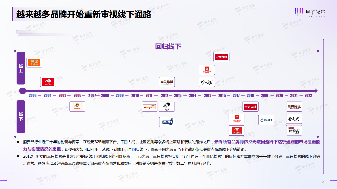
Task: Click 良品铺子 logo below year 2006
Action: click(x=77, y=106)
